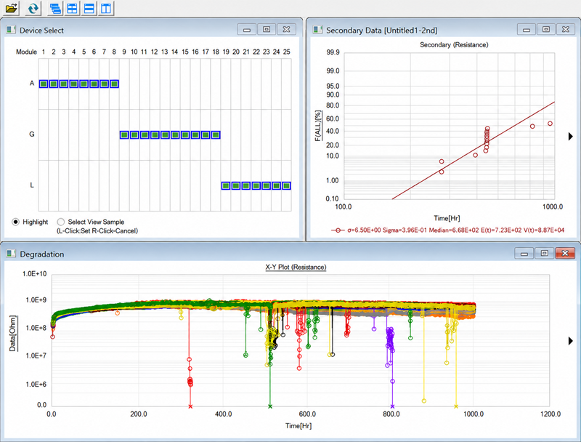Image resolution: width=581 pixels, height=442 pixels.
Task: Expand the Secondary Data side panel arrow
Action: [x=571, y=137]
